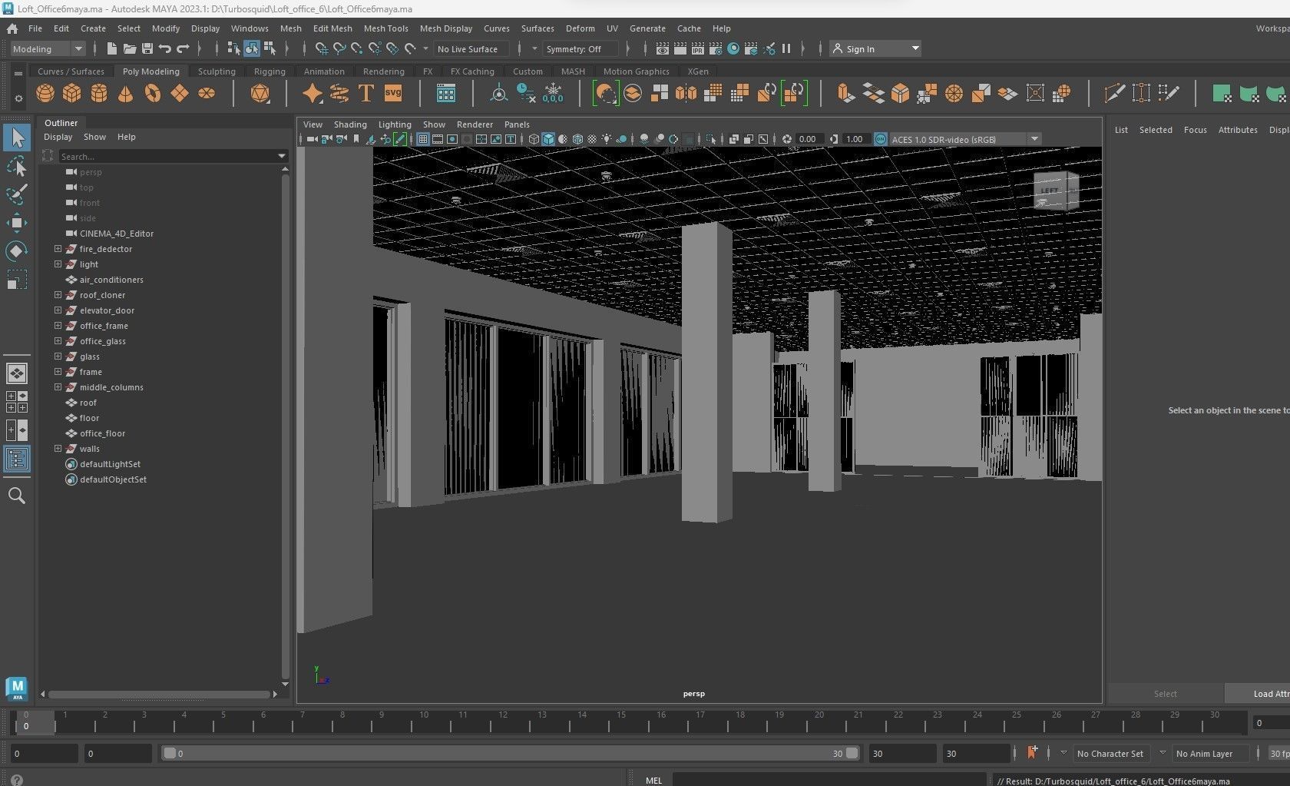The image size is (1290, 786).
Task: Toggle the viewport grid display
Action: (422, 139)
